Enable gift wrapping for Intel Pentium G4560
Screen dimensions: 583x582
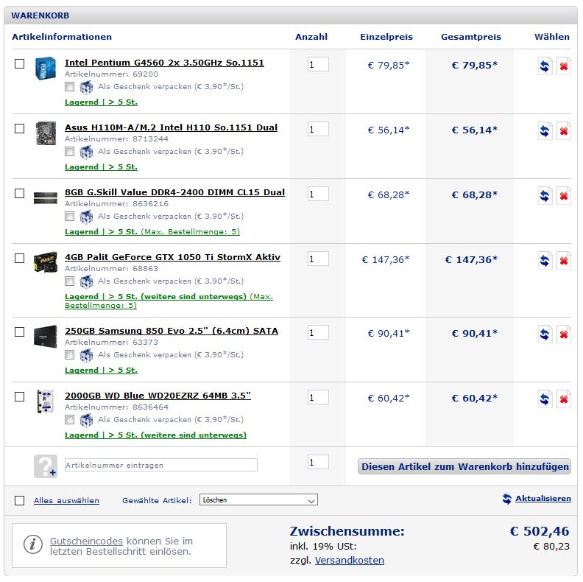pyautogui.click(x=69, y=87)
